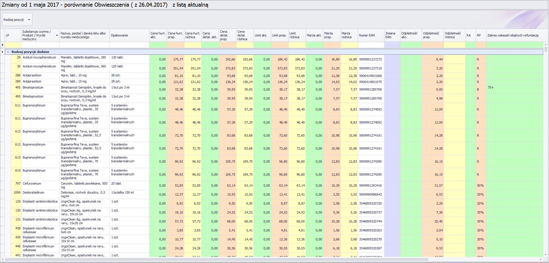Click the current row indicator arrow

click(x=3, y=52)
